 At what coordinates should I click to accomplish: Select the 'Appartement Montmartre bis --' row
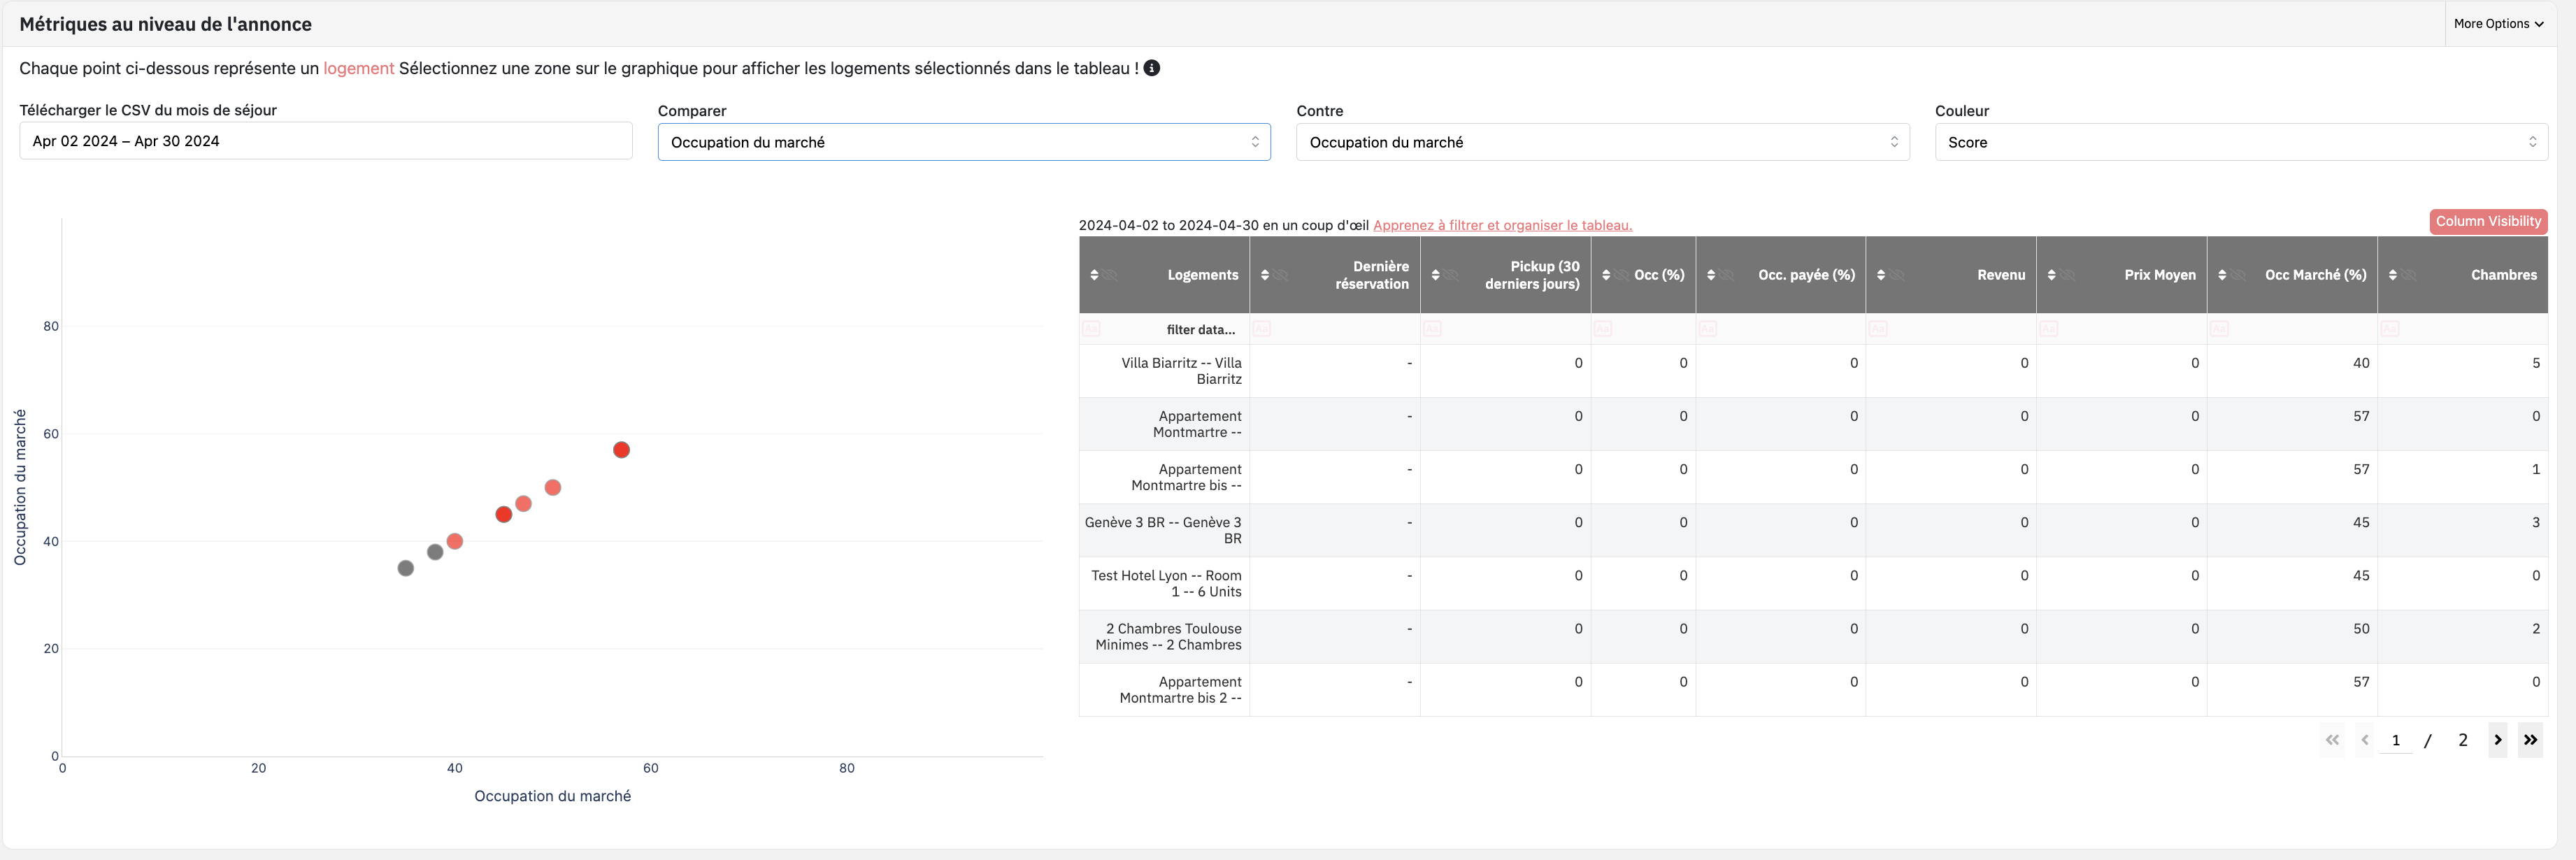1813,477
